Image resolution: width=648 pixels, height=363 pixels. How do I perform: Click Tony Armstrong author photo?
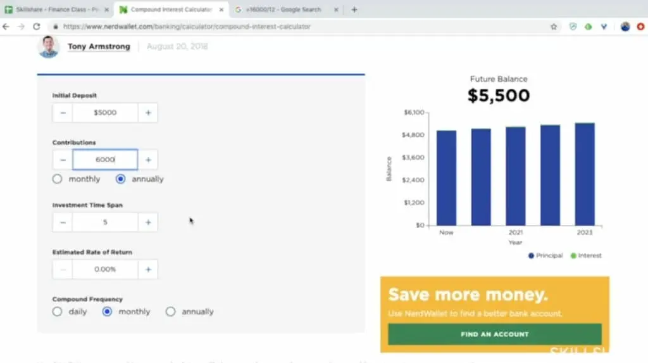tap(48, 46)
